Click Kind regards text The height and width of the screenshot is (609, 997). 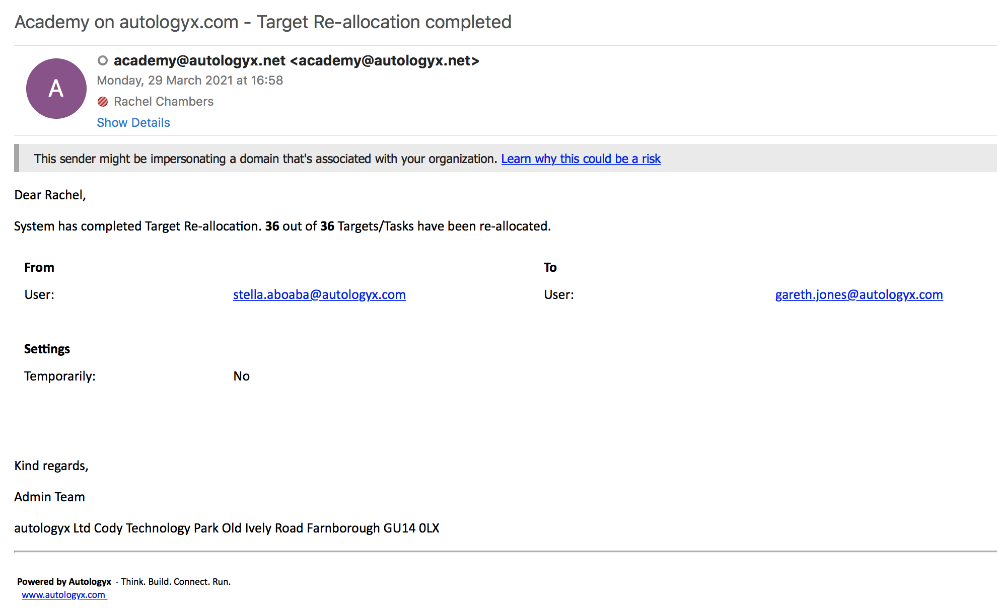click(51, 466)
